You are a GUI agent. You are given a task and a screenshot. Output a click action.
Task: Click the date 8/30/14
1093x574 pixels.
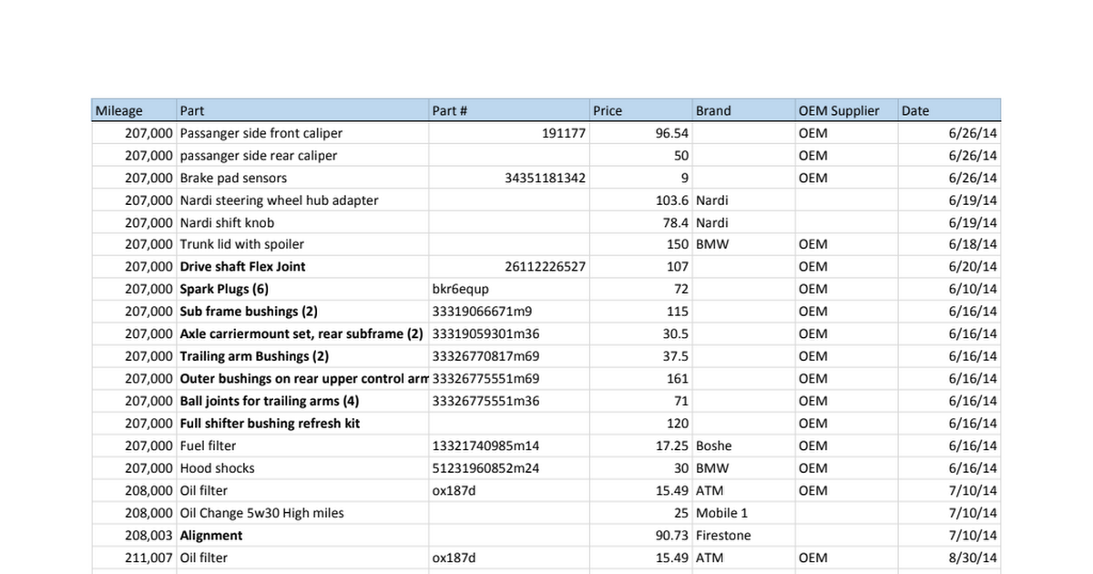949,558
